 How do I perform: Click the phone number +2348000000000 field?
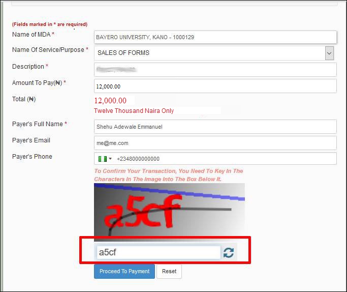tap(215, 159)
